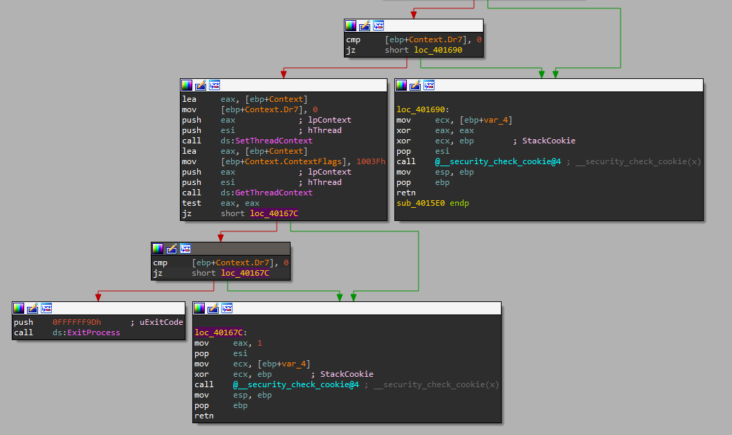Select the highlighted loc_40167C label line

[x=220, y=332]
